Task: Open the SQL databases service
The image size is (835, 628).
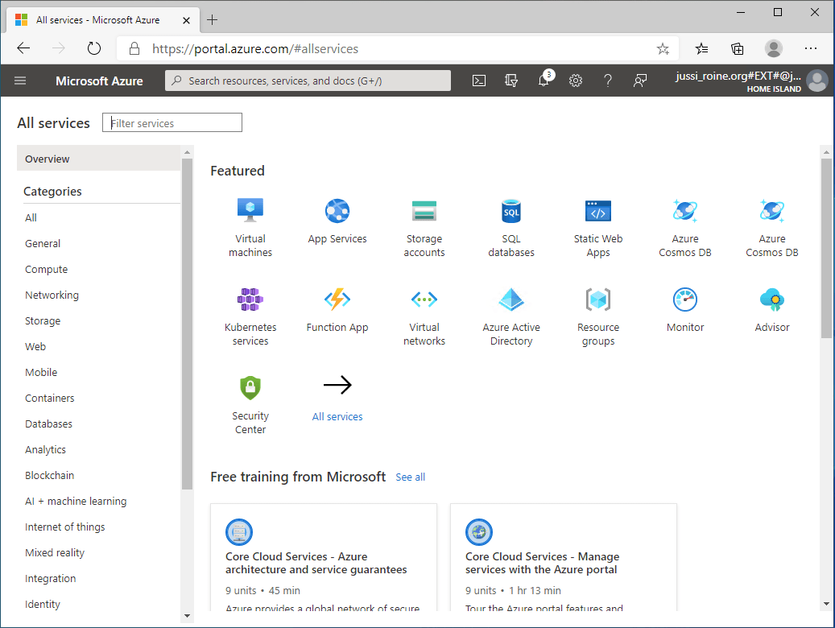Action: pyautogui.click(x=511, y=228)
